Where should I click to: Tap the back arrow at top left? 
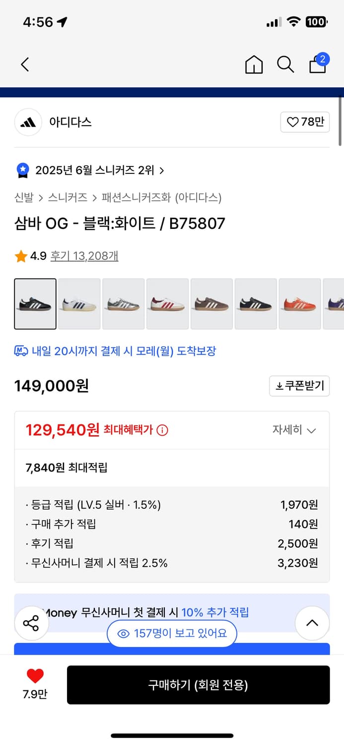click(25, 65)
